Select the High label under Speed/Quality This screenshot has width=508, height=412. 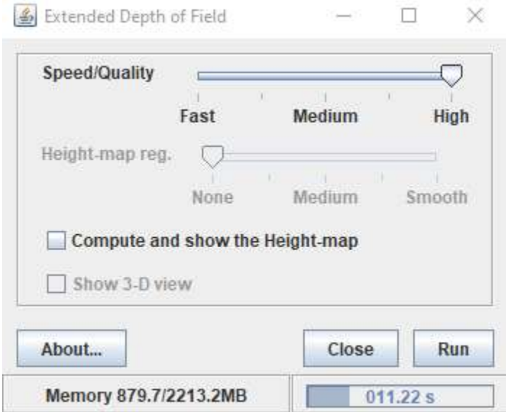451,116
